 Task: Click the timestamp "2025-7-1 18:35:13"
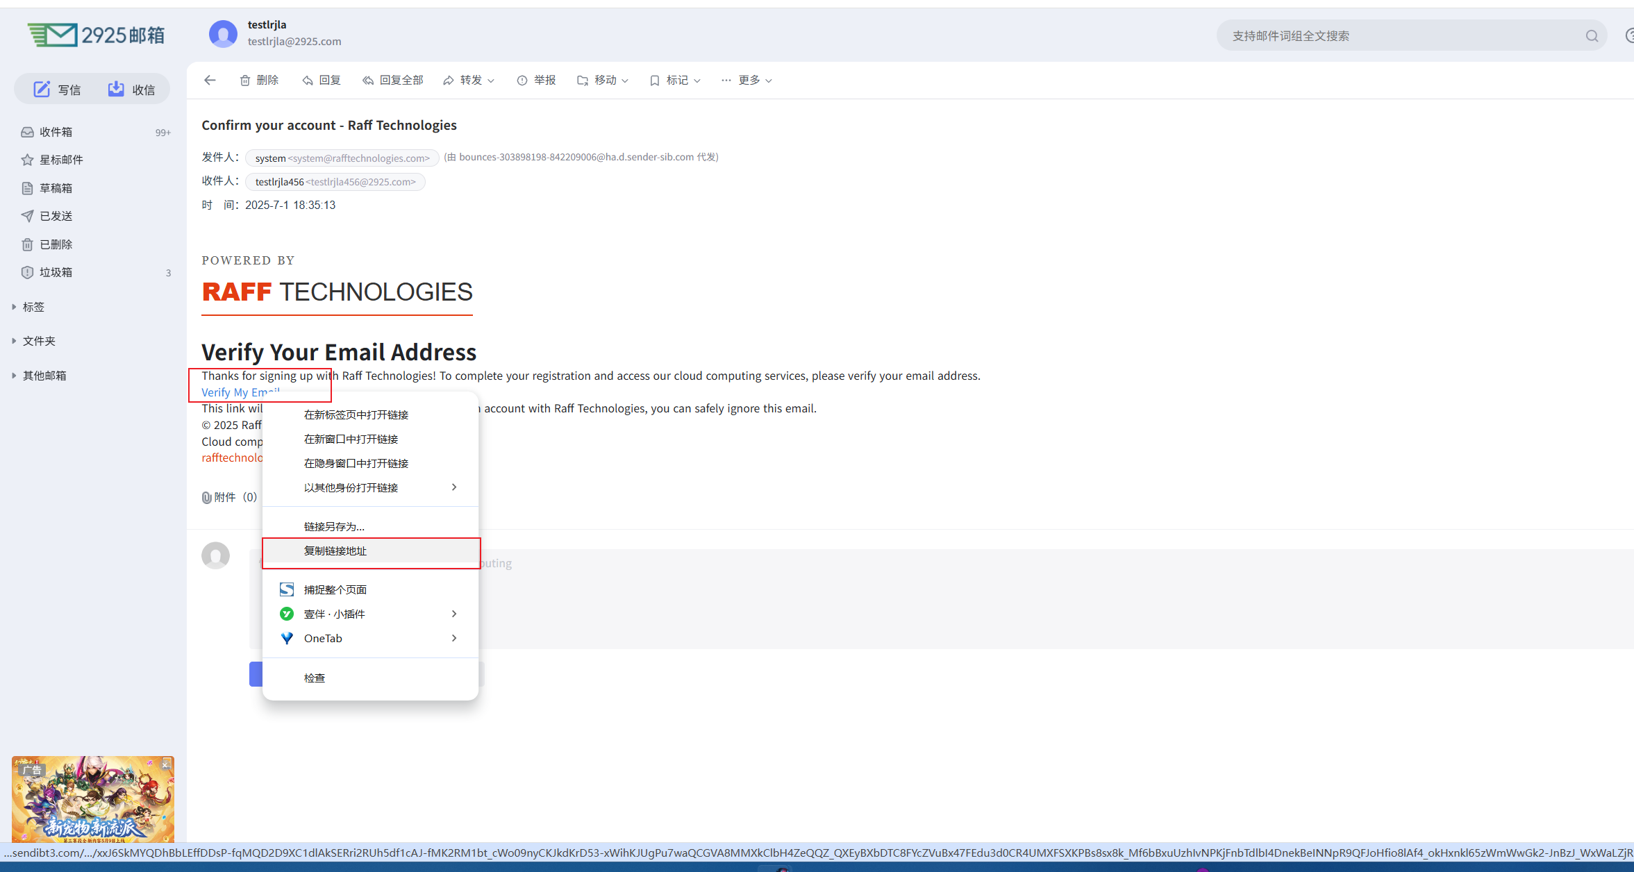click(290, 205)
